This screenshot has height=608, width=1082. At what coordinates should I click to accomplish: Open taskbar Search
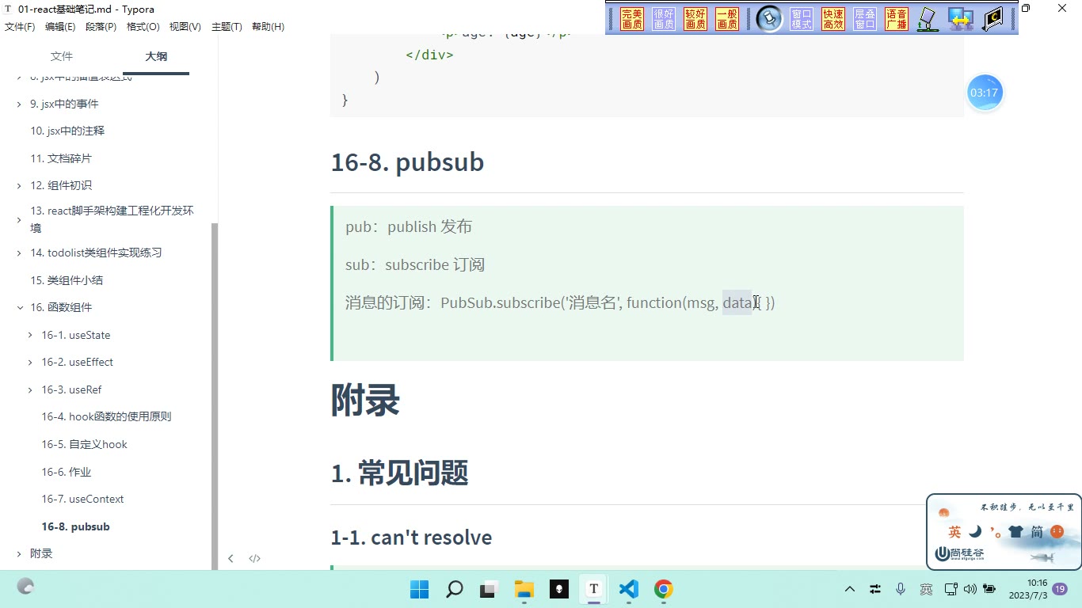(x=455, y=589)
